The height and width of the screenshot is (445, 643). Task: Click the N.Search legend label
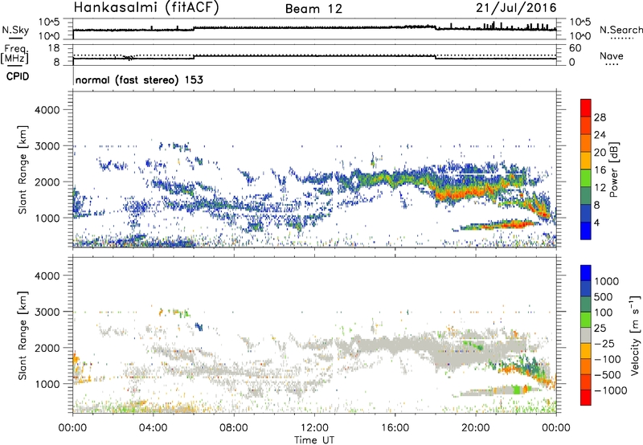tap(620, 30)
